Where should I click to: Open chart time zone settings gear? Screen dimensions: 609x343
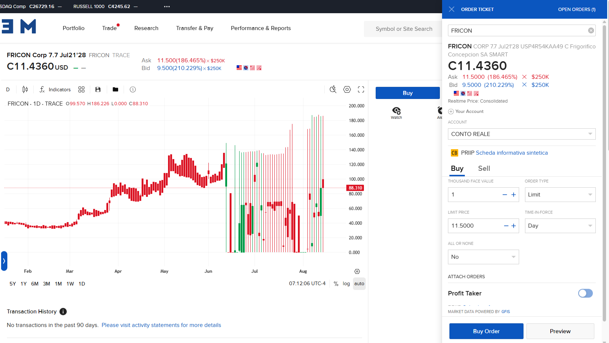tap(357, 272)
